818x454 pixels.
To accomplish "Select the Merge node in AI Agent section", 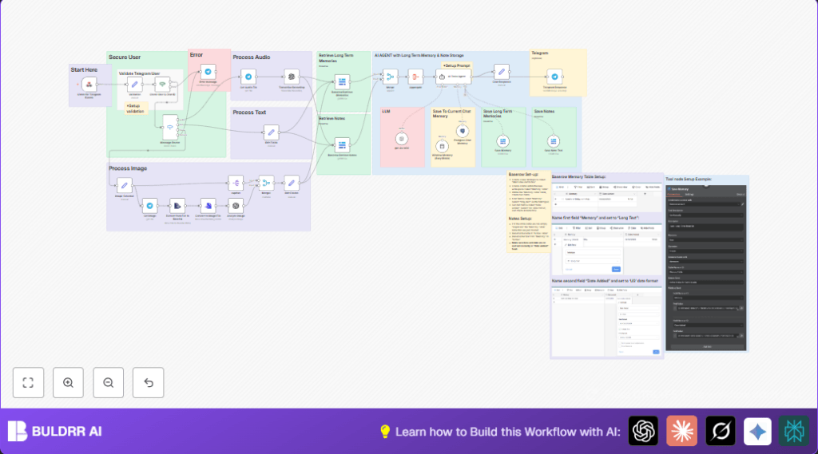I will coord(390,77).
